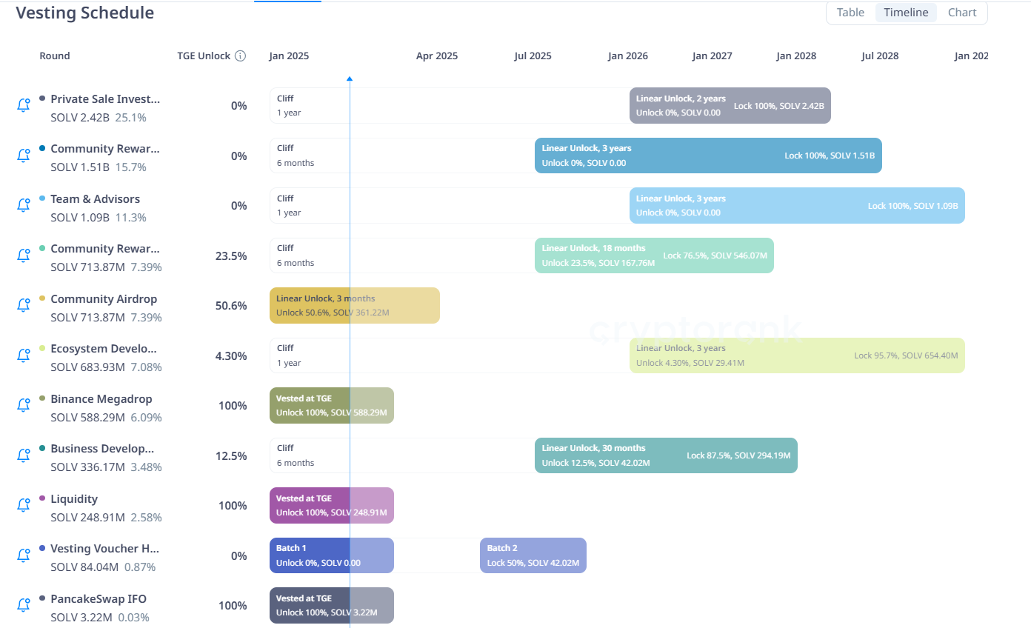Click the Private Sale Linear Unlock 2 years bar
The width and height of the screenshot is (1031, 628).
point(730,106)
